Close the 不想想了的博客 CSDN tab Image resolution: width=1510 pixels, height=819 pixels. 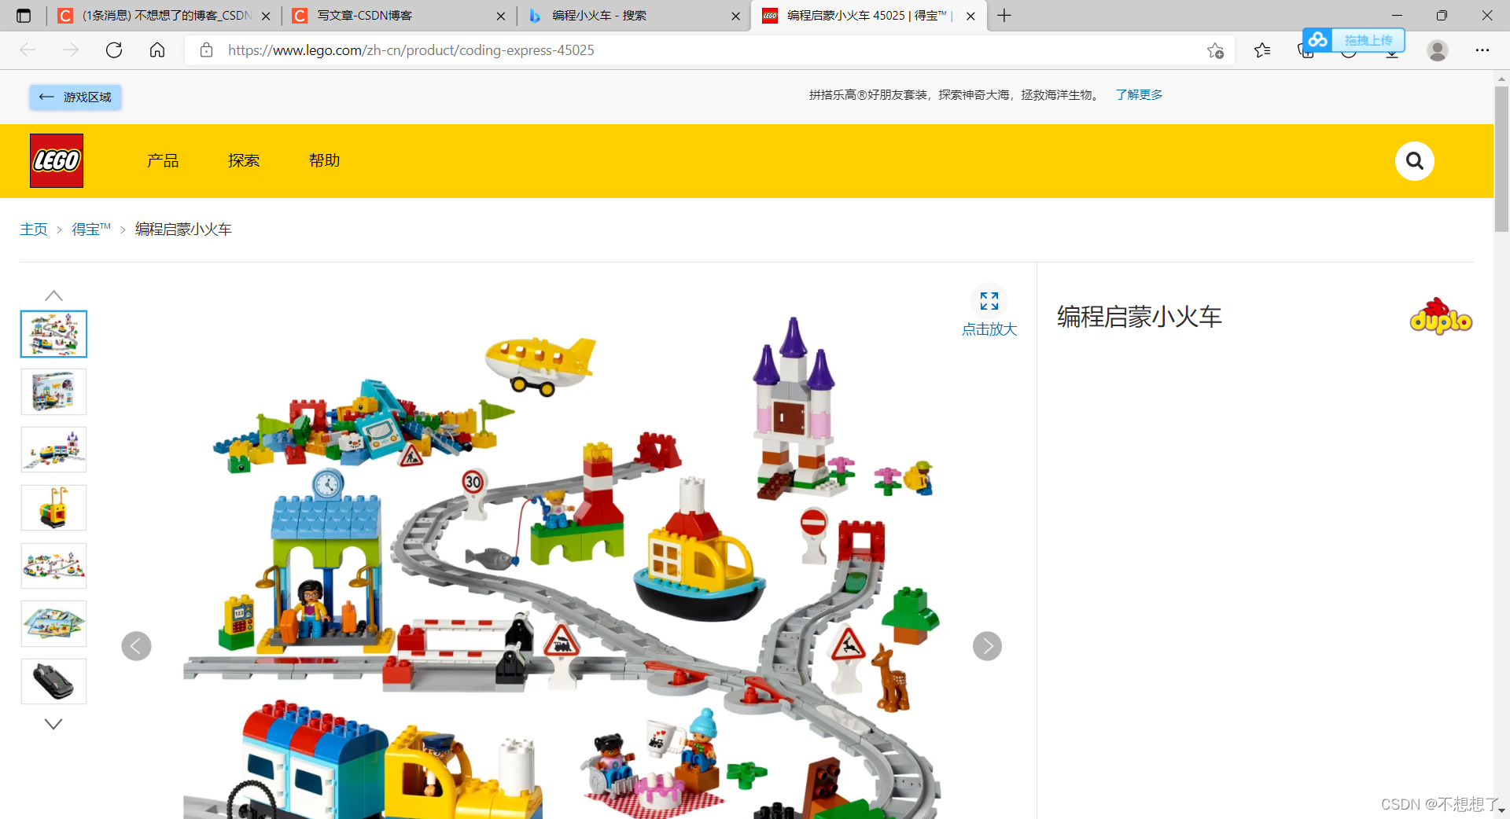click(x=266, y=16)
